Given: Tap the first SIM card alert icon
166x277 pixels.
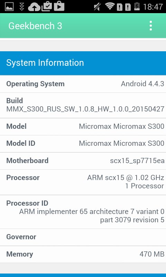Looking at the screenshot, I should coord(120,7).
